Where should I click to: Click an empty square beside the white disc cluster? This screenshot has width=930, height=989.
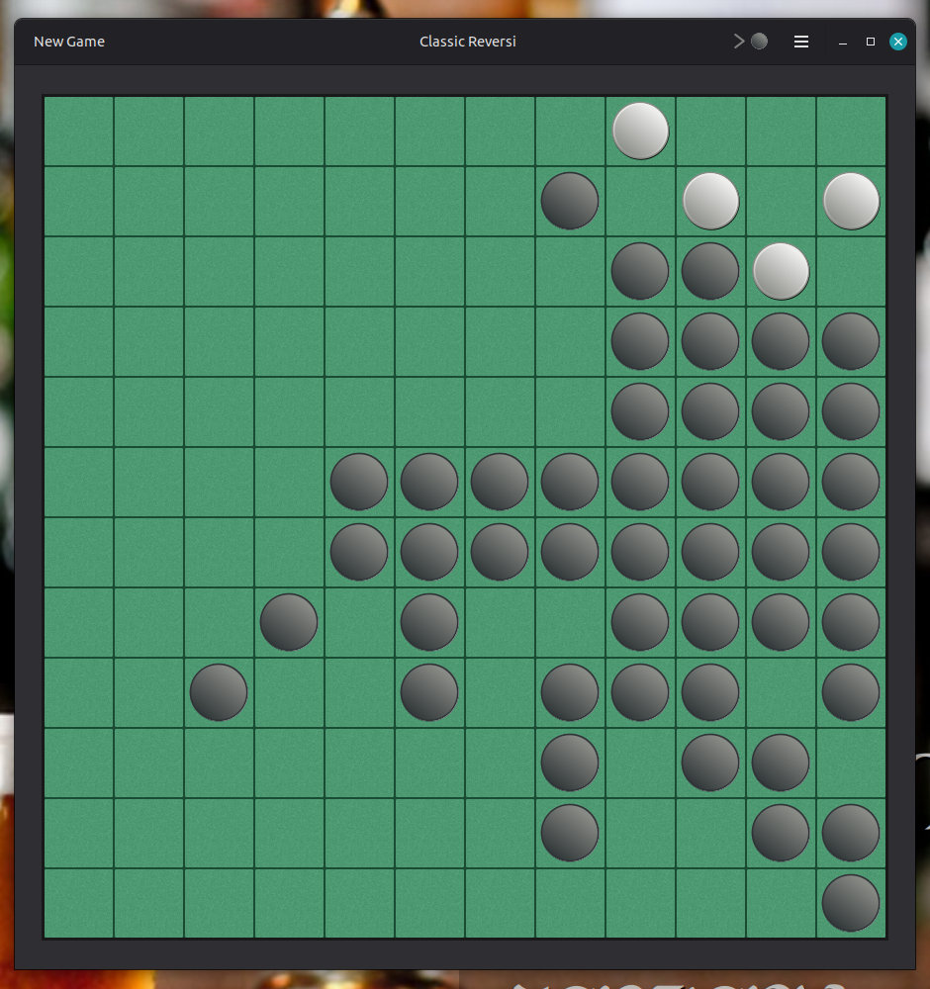[709, 130]
